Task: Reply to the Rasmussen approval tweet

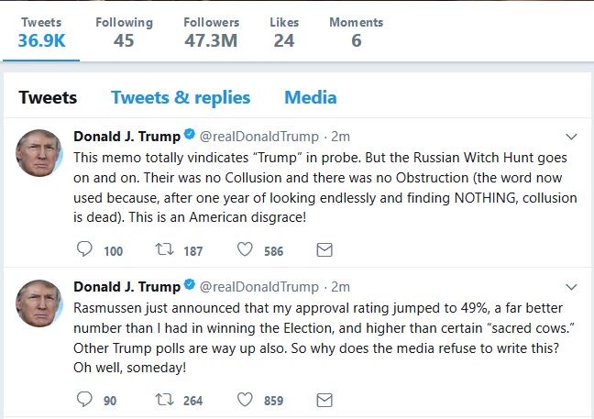Action: pos(85,399)
